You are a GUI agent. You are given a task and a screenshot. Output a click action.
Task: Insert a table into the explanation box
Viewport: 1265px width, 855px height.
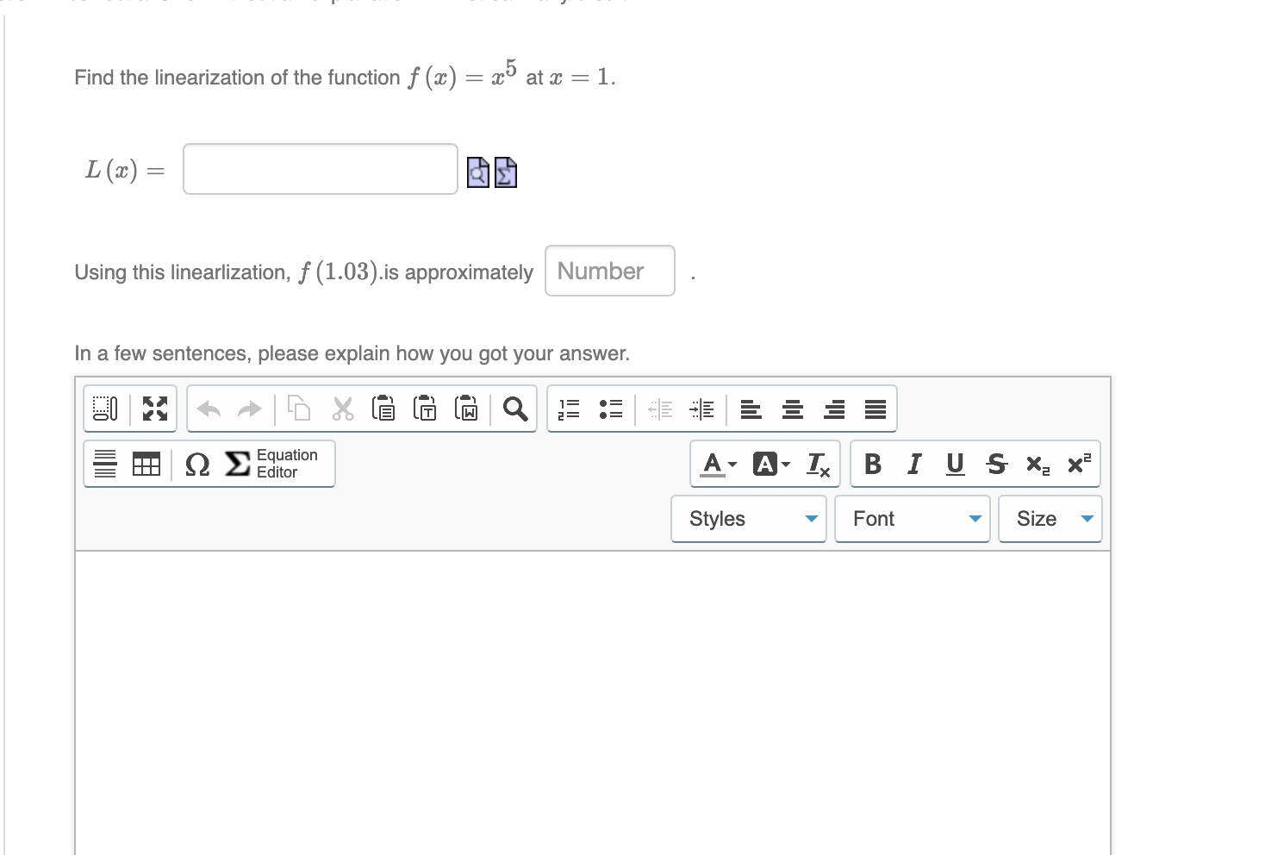(146, 464)
